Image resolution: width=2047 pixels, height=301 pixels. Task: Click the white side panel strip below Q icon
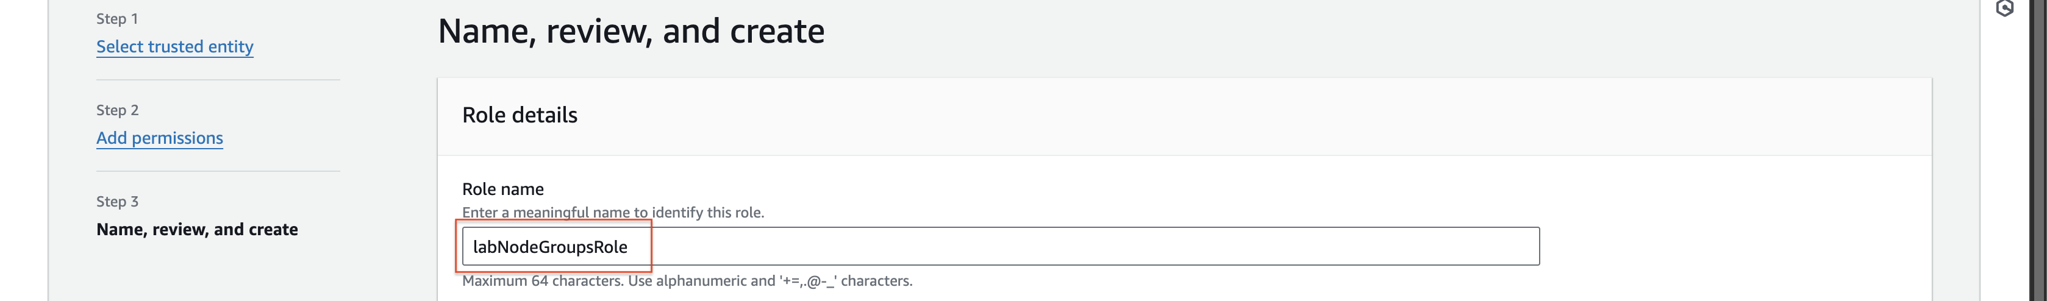[x=2005, y=159]
